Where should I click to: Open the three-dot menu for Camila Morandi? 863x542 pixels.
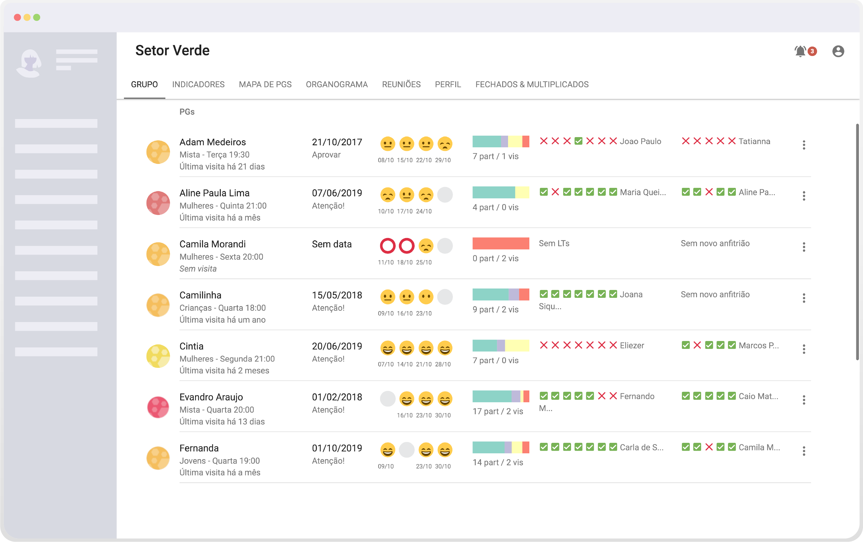coord(804,247)
